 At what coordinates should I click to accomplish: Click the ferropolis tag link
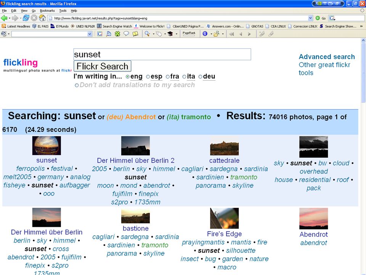coord(30,168)
